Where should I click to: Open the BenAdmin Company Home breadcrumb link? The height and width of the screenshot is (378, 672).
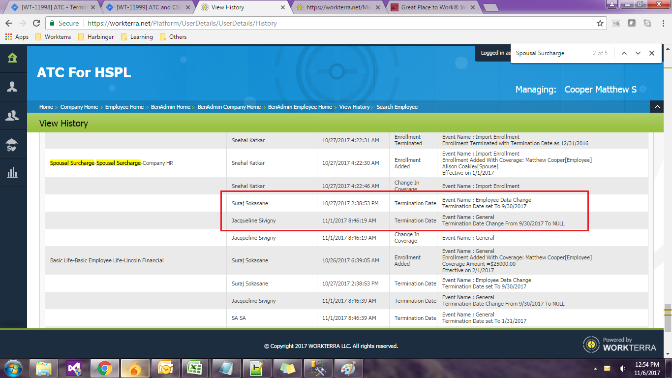tap(229, 107)
